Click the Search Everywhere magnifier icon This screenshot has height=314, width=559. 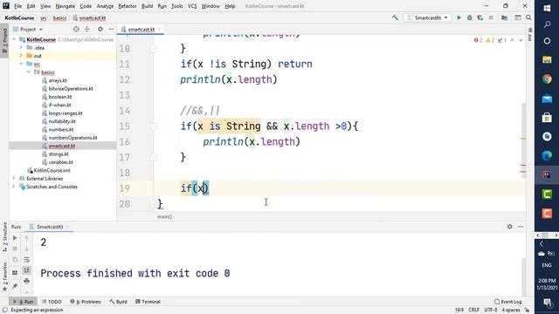[x=528, y=17]
